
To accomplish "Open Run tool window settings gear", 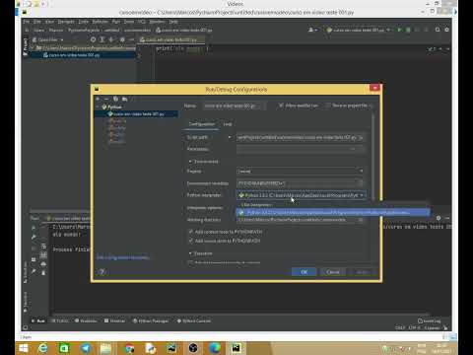I will pyautogui.click(x=439, y=218).
